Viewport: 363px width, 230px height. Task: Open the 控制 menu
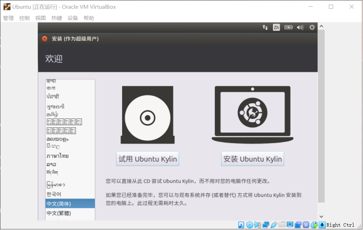pyautogui.click(x=24, y=18)
